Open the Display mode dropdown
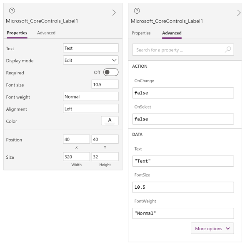This screenshot has width=245, height=244. (x=91, y=60)
